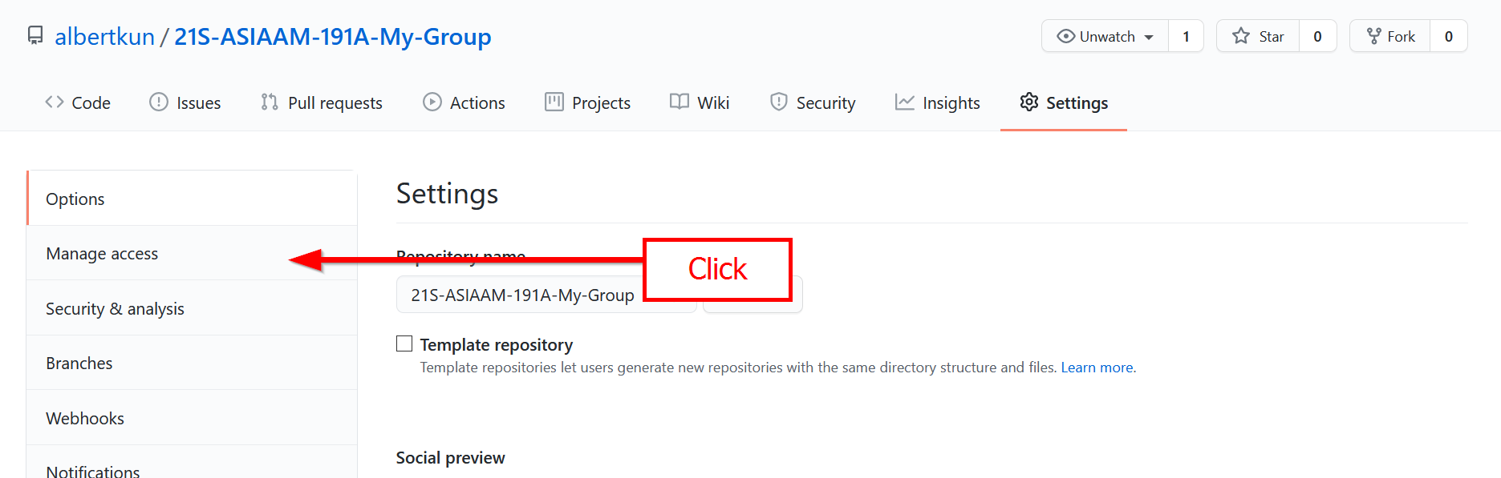Open the Branches settings section
The width and height of the screenshot is (1501, 478).
click(79, 364)
